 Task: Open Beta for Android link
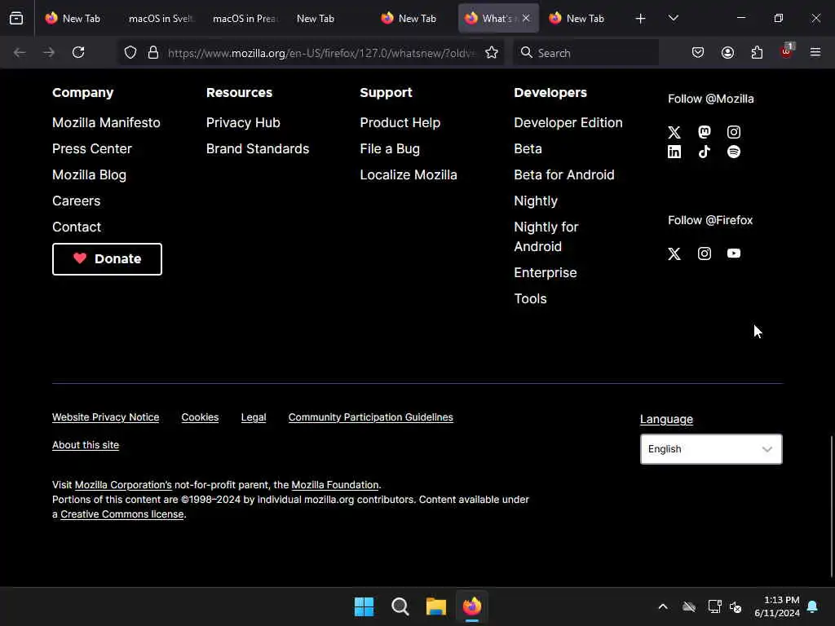(x=564, y=174)
